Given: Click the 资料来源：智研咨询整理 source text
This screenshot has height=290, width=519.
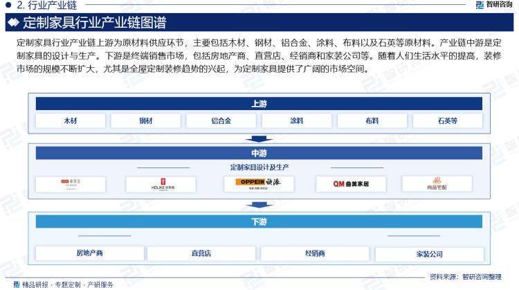Looking at the screenshot, I should tap(465, 276).
